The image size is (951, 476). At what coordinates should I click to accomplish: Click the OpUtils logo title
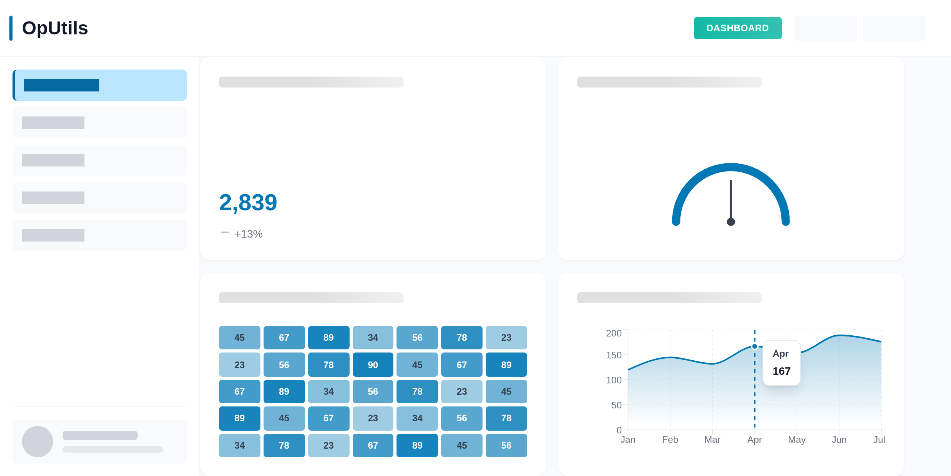coord(55,28)
